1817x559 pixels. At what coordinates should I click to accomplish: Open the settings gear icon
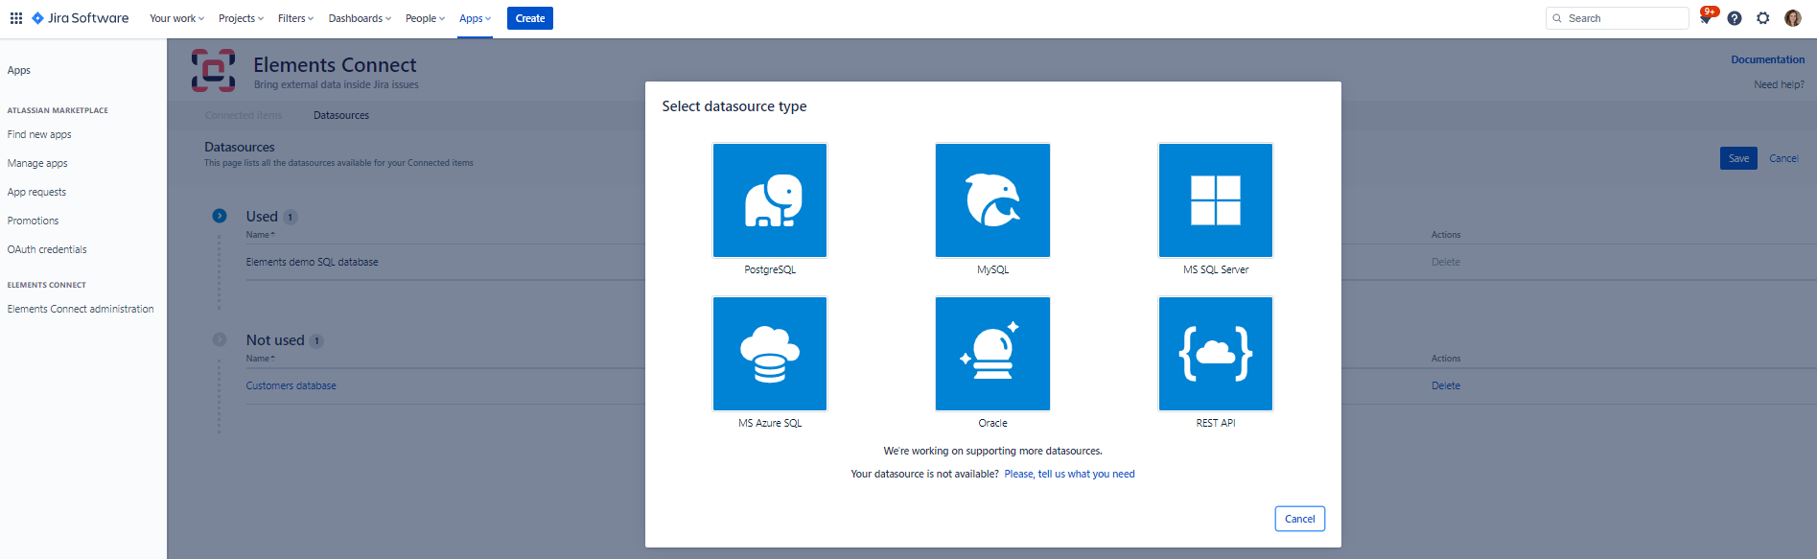tap(1763, 18)
